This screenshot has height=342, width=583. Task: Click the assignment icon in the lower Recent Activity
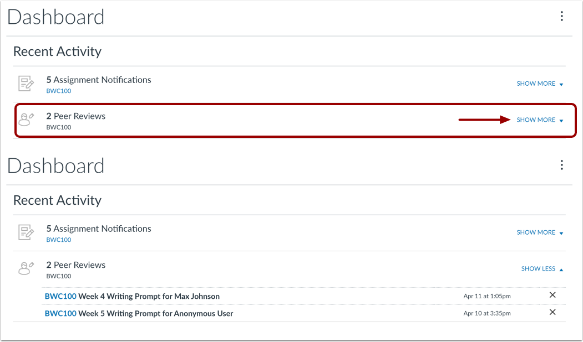26,232
